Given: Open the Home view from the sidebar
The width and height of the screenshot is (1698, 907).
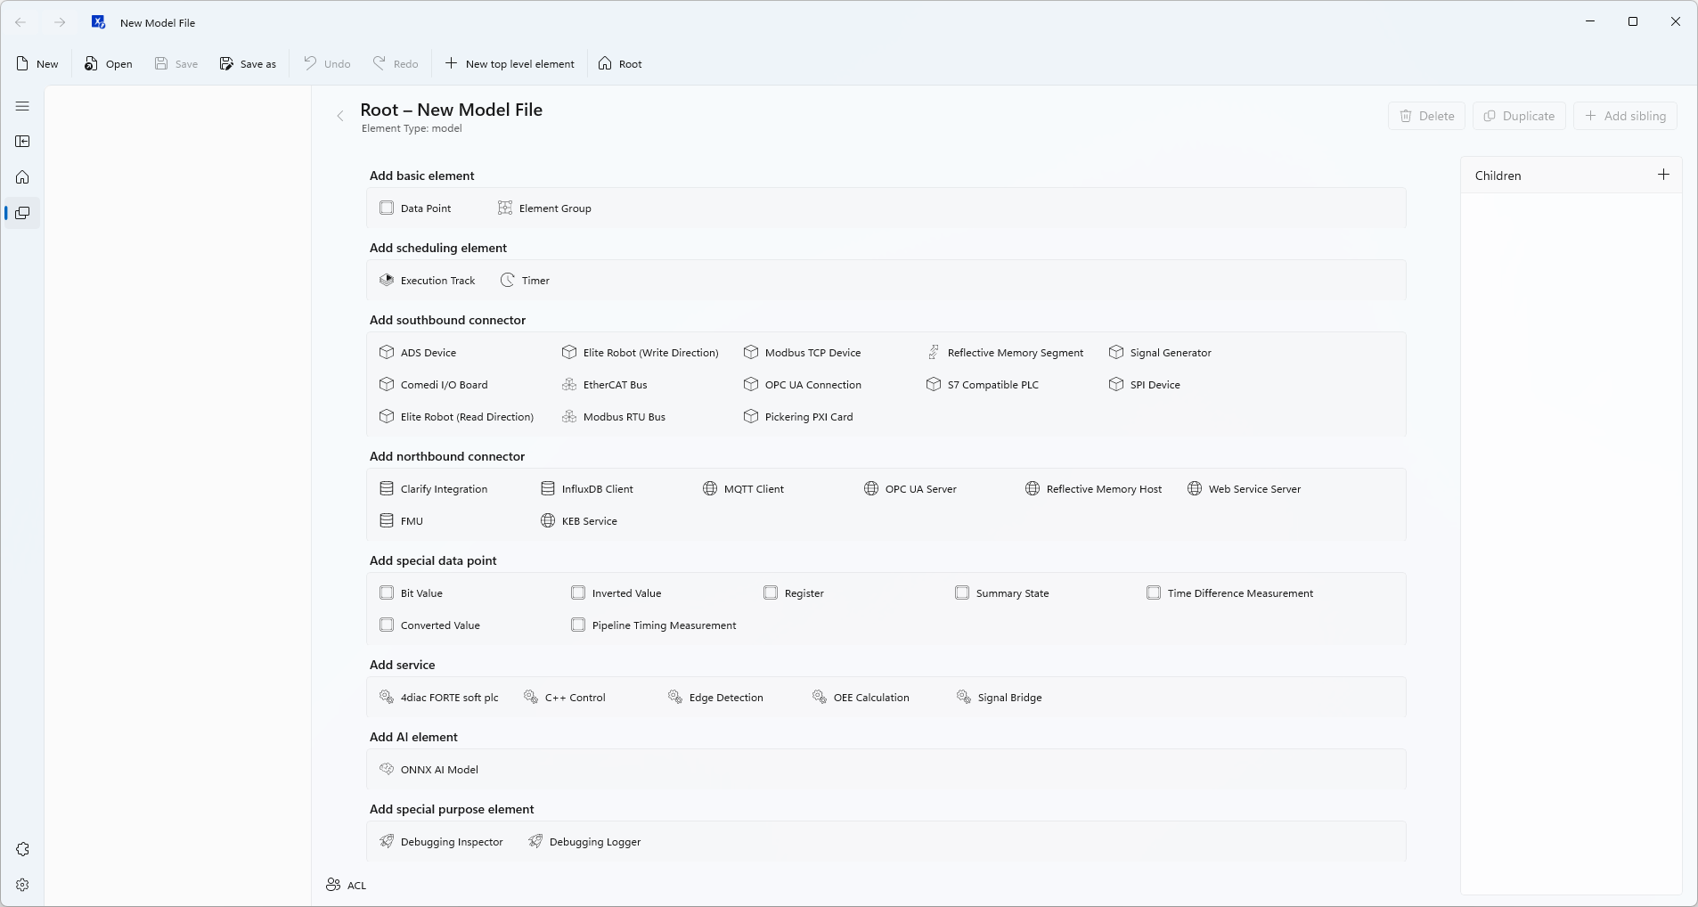Looking at the screenshot, I should tap(21, 177).
